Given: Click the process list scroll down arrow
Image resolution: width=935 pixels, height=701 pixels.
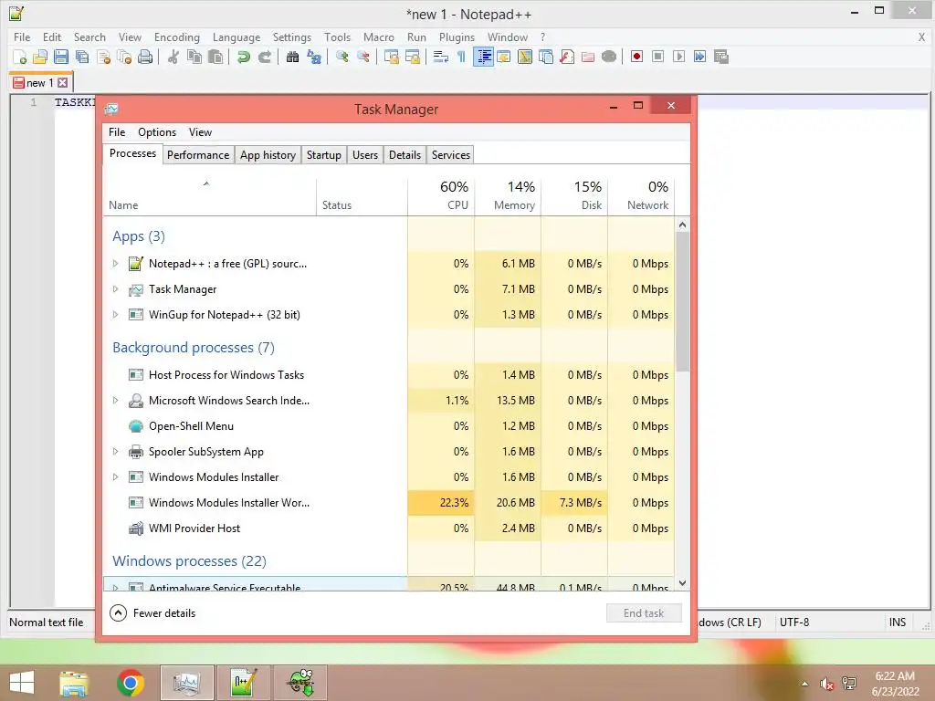Looking at the screenshot, I should 683,583.
